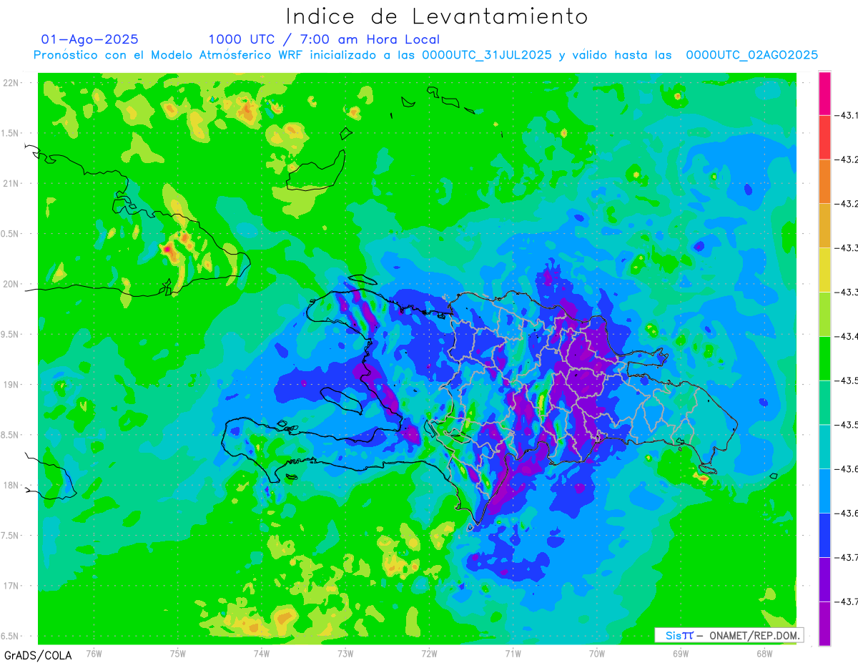Click the "20N" latitude label
The height and width of the screenshot is (663, 858).
pos(11,284)
